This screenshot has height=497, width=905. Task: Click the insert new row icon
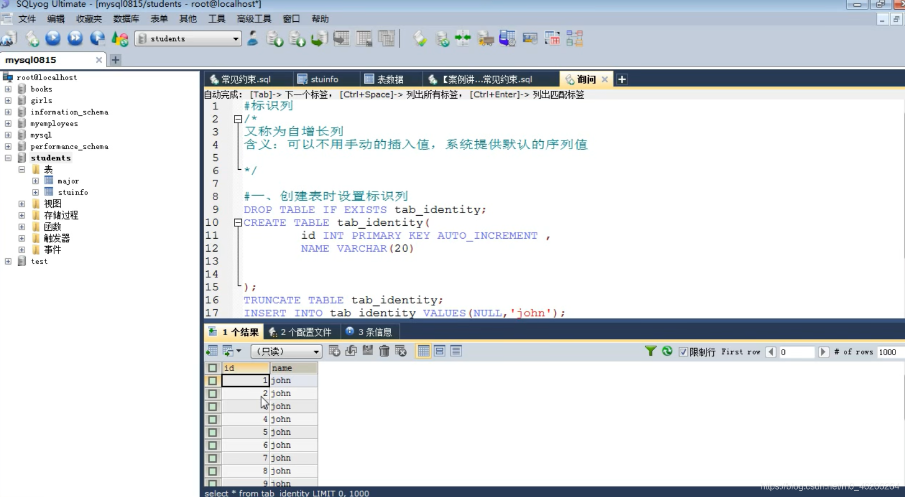(x=335, y=351)
